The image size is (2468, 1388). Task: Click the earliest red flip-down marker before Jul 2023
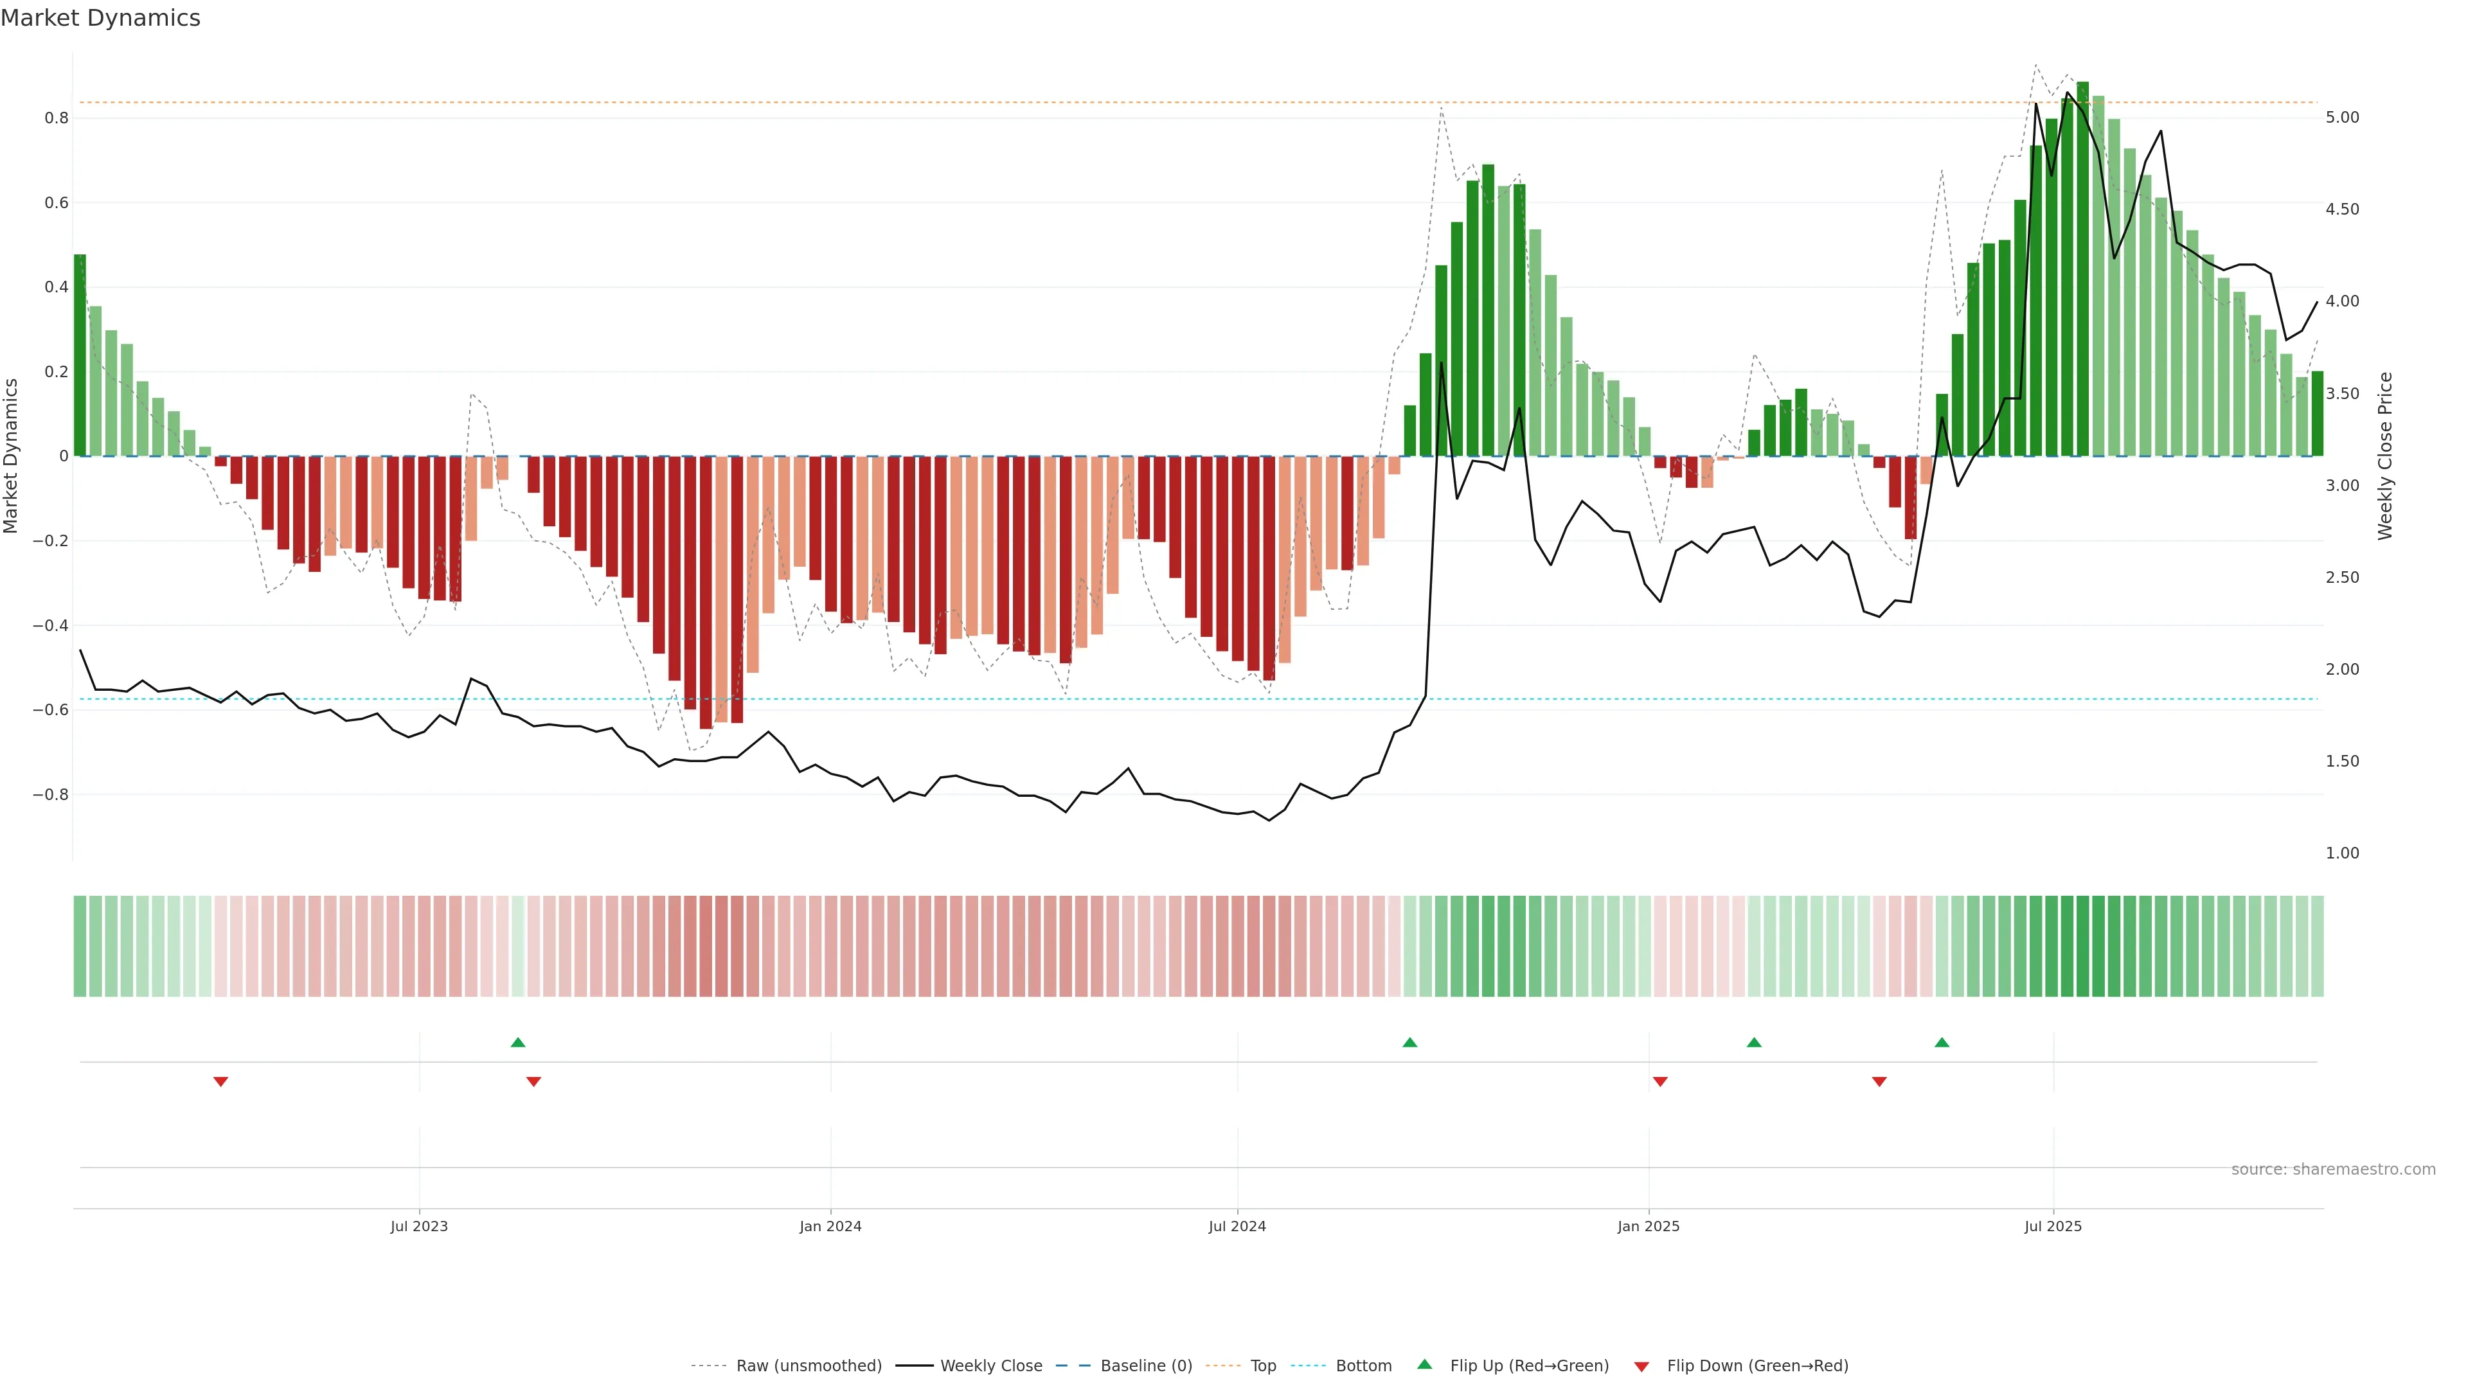point(220,1081)
